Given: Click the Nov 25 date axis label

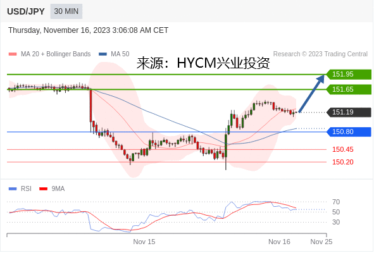Looking at the screenshot, I should pos(321,242).
